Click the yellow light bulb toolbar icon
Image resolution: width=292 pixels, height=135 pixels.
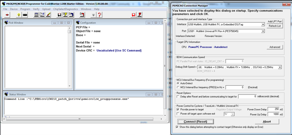(19, 15)
